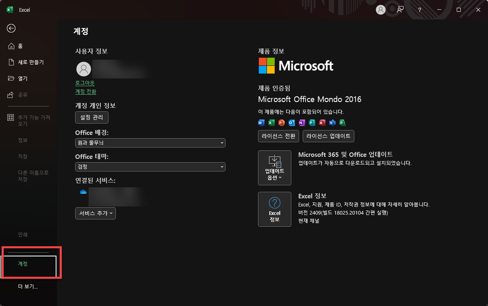Click the PowerPoint product icon
488x306 pixels.
coord(282,122)
